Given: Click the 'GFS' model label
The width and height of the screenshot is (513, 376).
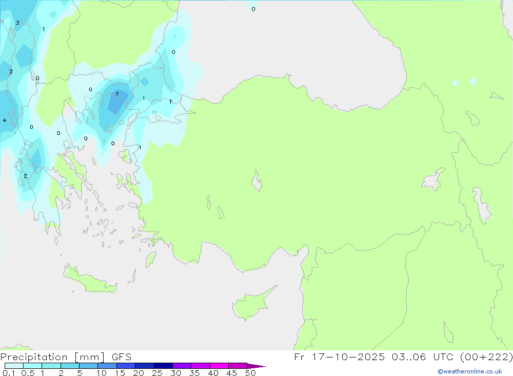Looking at the screenshot, I should click(122, 357).
